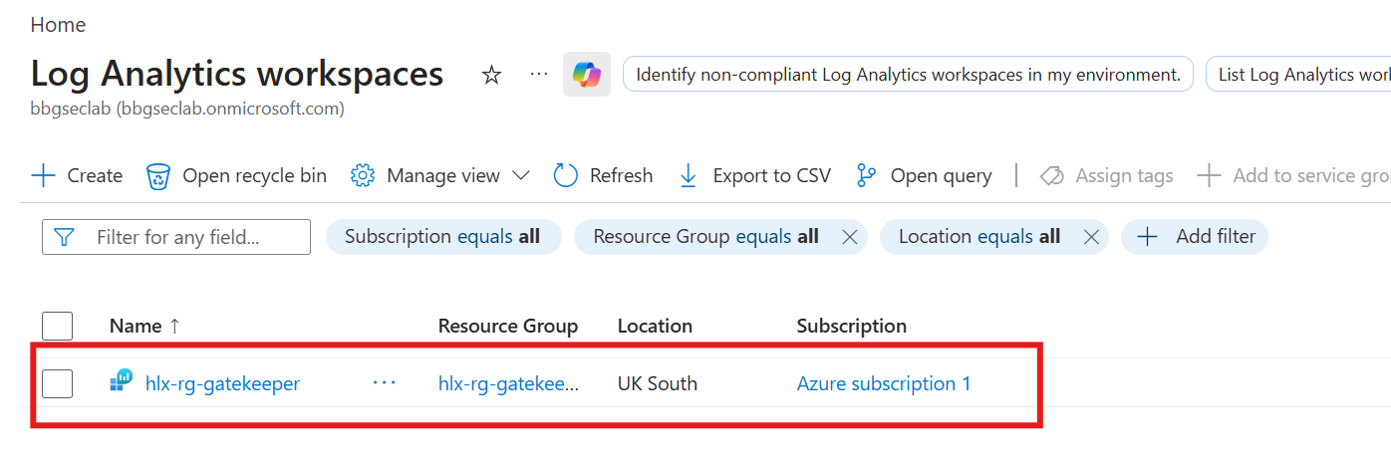
Task: Click Create to add a workspace
Action: [x=77, y=176]
